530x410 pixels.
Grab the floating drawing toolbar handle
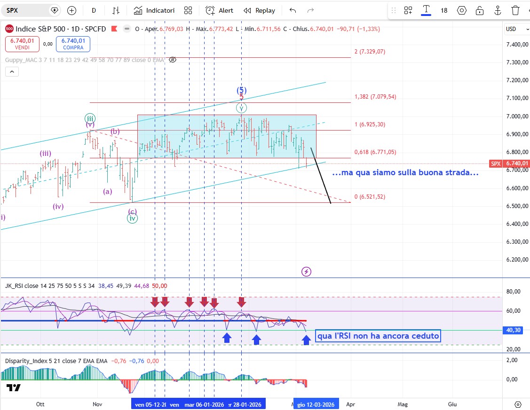[394, 10]
